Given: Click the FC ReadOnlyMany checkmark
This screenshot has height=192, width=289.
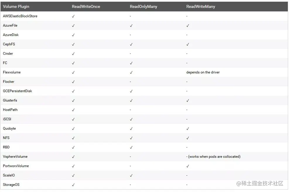Looking at the screenshot, I should pyautogui.click(x=131, y=63).
